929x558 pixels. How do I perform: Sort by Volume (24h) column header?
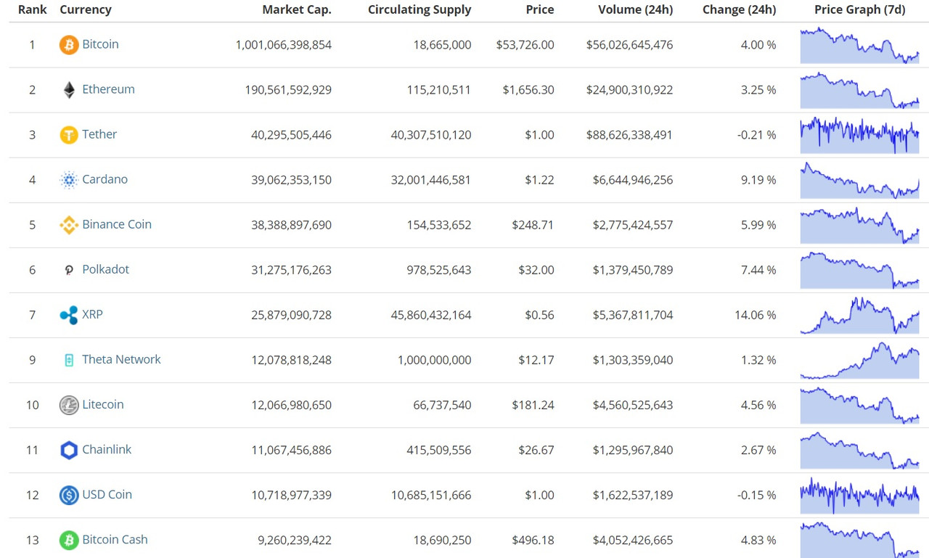(x=636, y=10)
